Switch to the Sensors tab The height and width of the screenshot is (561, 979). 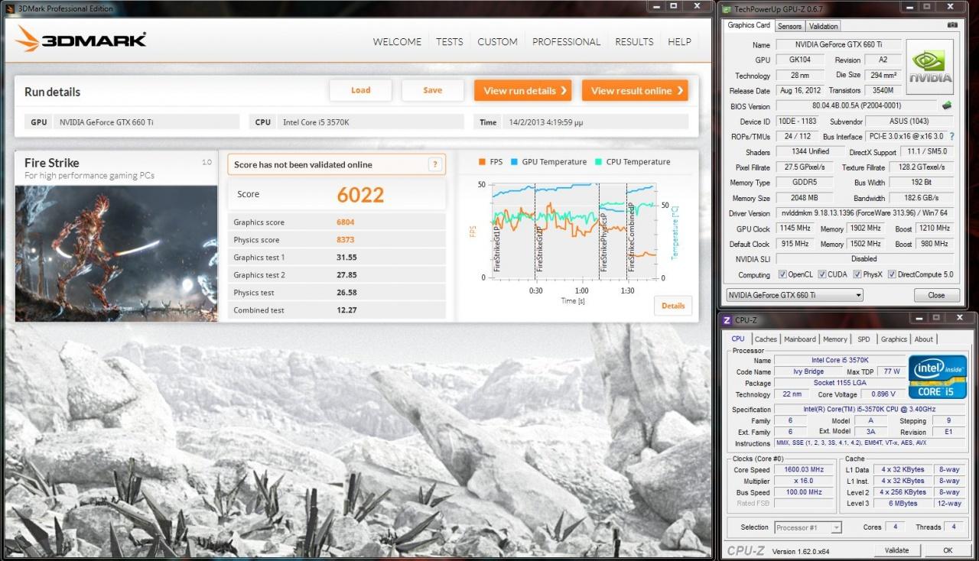point(789,26)
